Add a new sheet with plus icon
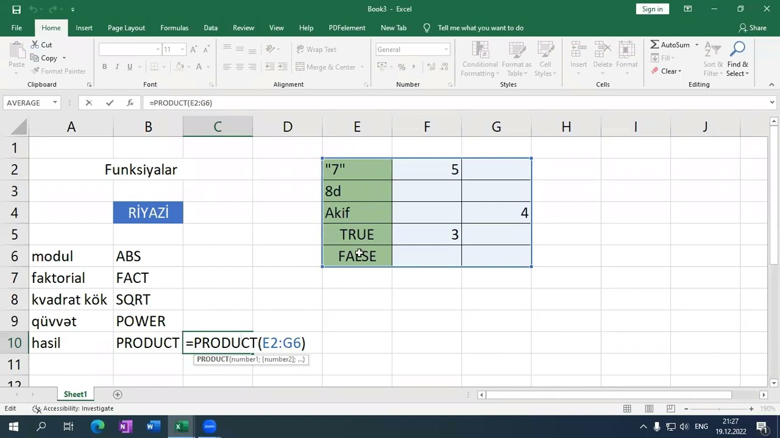This screenshot has height=438, width=780. 118,395
